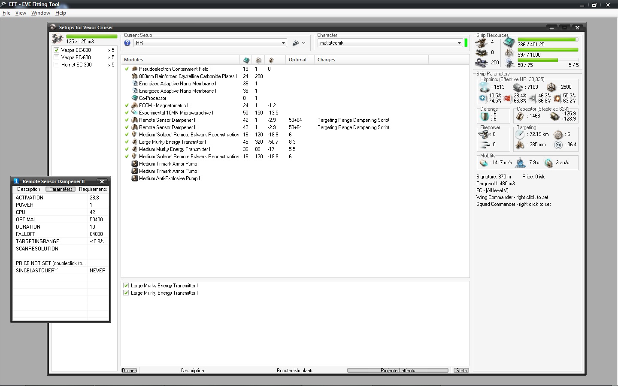Image resolution: width=618 pixels, height=386 pixels.
Task: Click the Projected effects button
Action: tap(398, 371)
